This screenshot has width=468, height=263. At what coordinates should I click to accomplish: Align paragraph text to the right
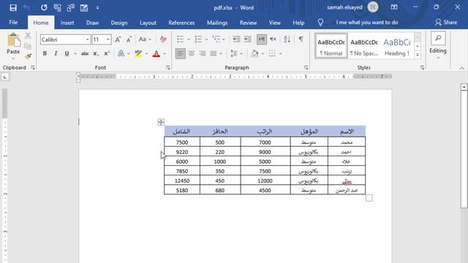[x=203, y=53]
